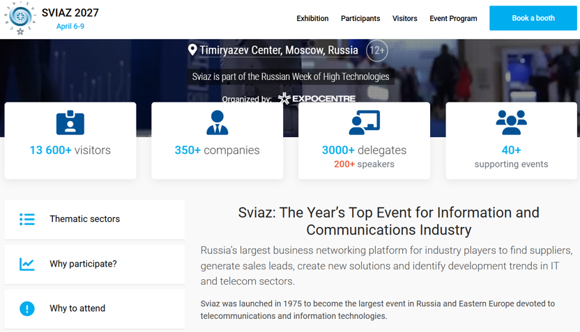The width and height of the screenshot is (580, 332).
Task: Click the SVIAZ circular logo icon
Action: click(x=20, y=18)
